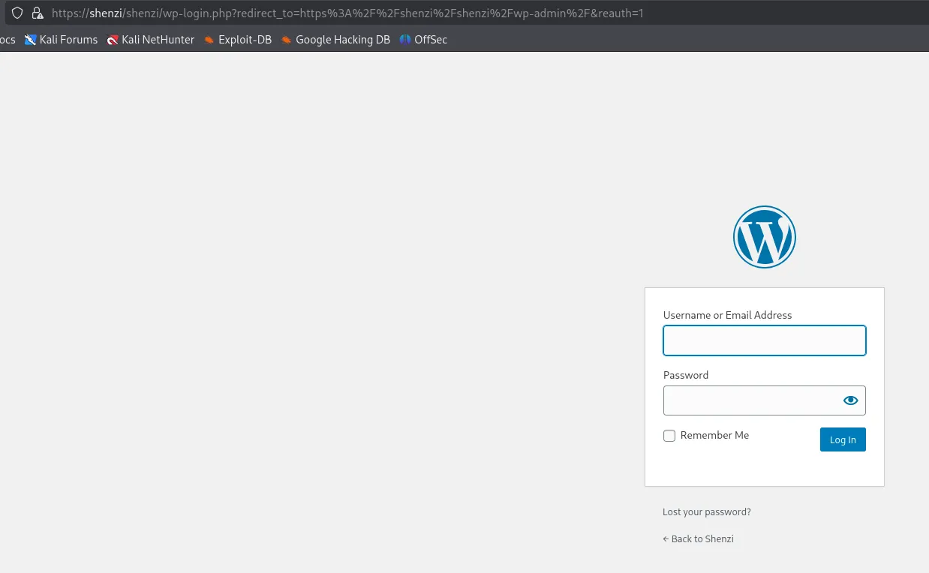Go back to Shenzi link
This screenshot has height=573, width=929.
point(698,539)
